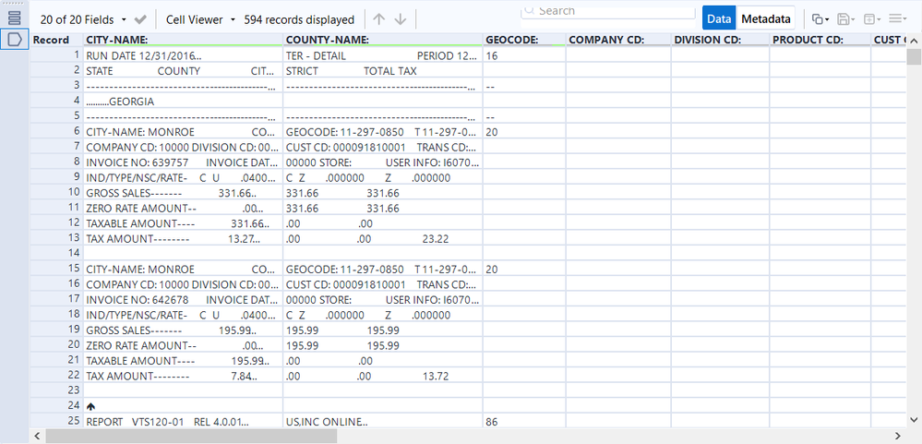
Task: Switch to the Data view tab
Action: (x=719, y=18)
